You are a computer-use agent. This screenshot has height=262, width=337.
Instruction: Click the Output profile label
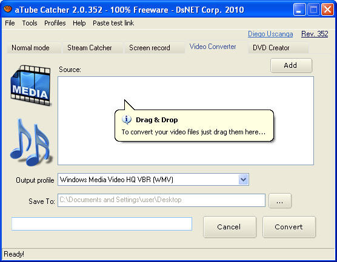(x=35, y=180)
